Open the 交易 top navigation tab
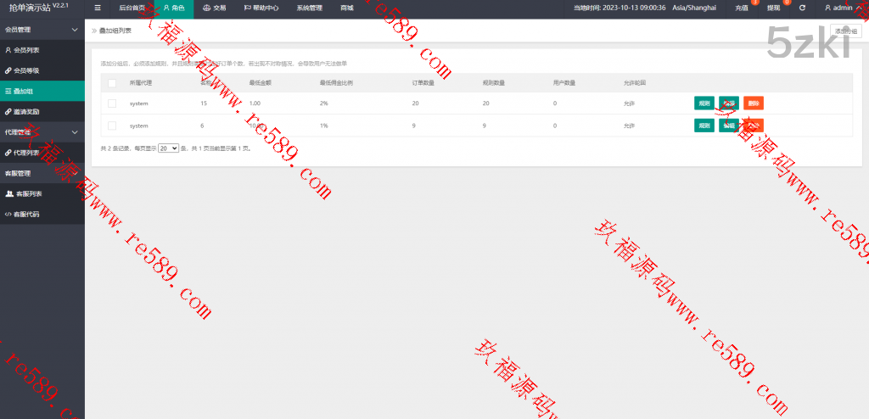The width and height of the screenshot is (869, 419). click(215, 8)
